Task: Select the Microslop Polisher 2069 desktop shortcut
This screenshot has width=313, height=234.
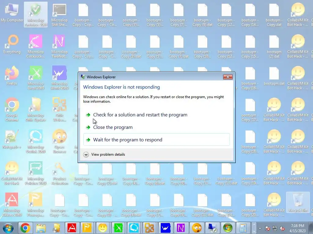Action: click(x=36, y=173)
